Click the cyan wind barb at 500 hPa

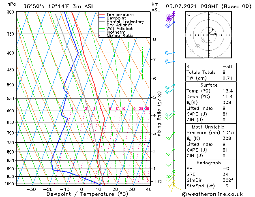[x=170, y=86]
